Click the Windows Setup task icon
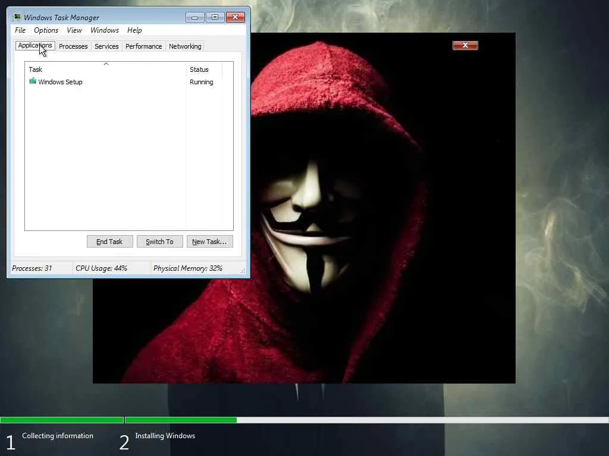 click(x=33, y=81)
